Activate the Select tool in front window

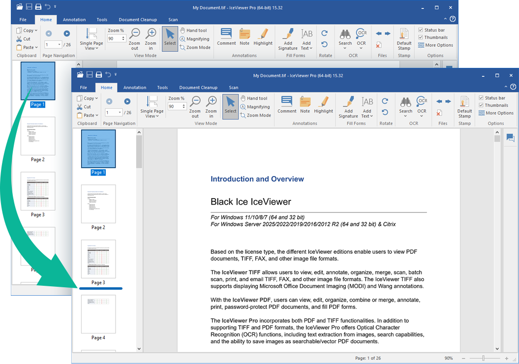coord(230,107)
